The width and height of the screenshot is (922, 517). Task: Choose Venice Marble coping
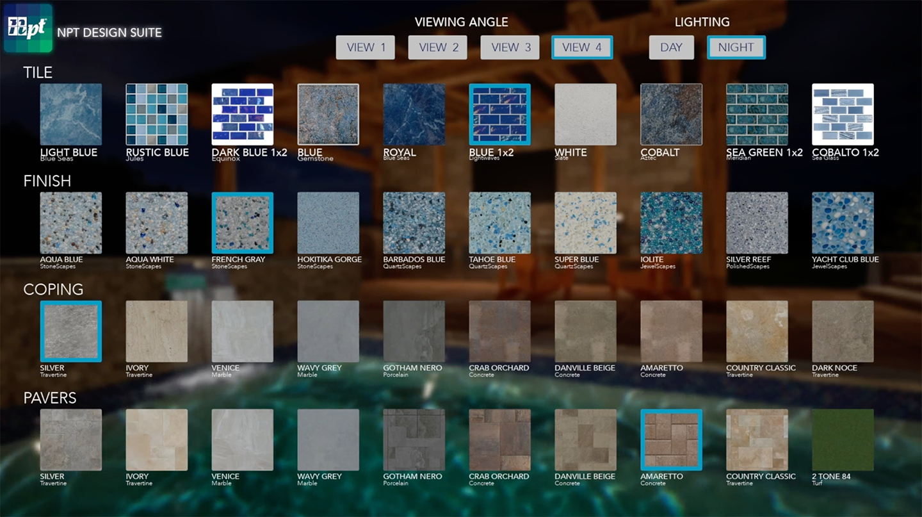pos(243,332)
